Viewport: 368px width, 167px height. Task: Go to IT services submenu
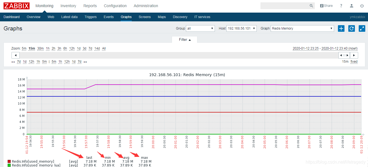(202, 17)
